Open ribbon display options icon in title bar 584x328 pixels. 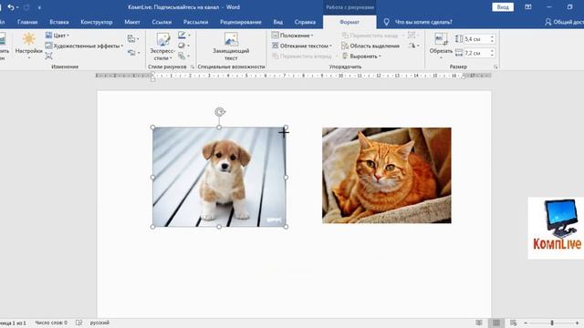(527, 7)
